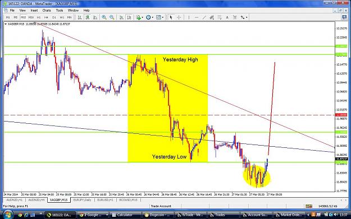Toggle chart shift from right border

tap(129, 17)
